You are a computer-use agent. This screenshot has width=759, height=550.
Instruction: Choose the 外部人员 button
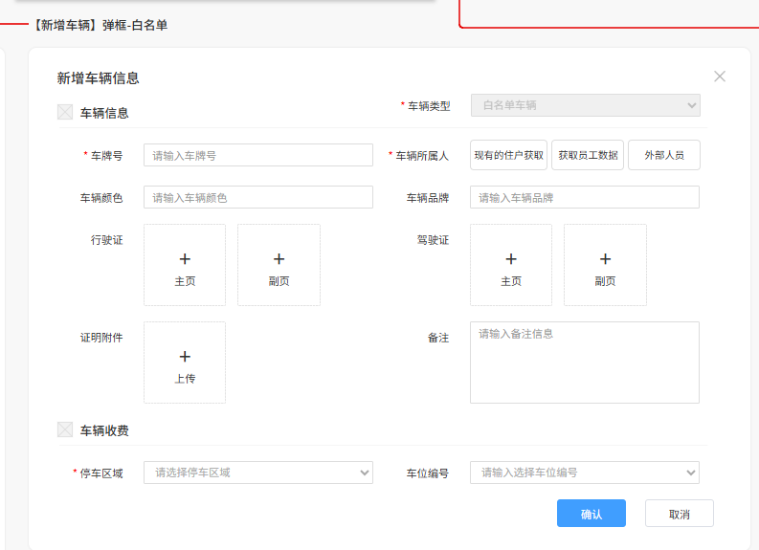663,155
